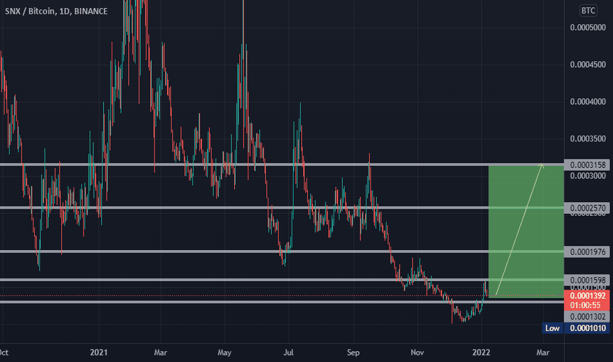Select the 0.0001976 price level label
Image resolution: width=613 pixels, height=362 pixels.
(587, 251)
